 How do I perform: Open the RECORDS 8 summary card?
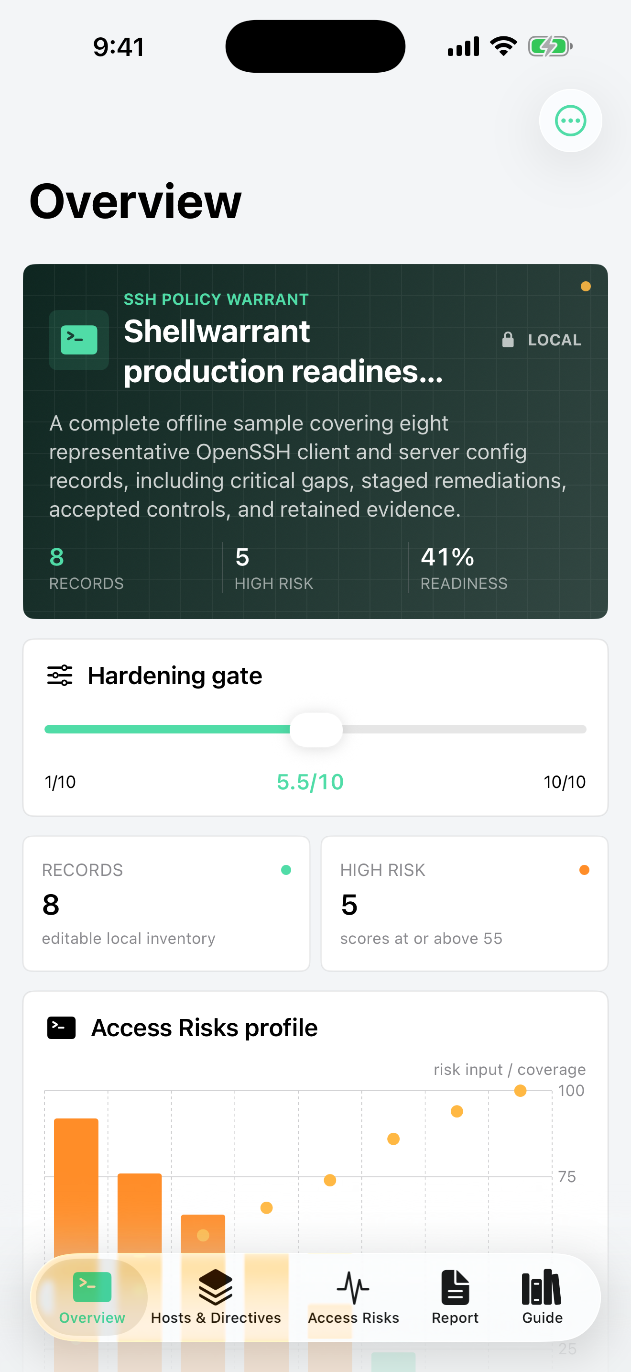[166, 903]
